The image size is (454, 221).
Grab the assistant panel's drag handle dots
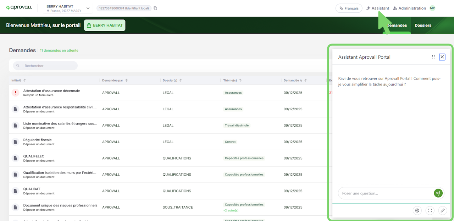[433, 57]
